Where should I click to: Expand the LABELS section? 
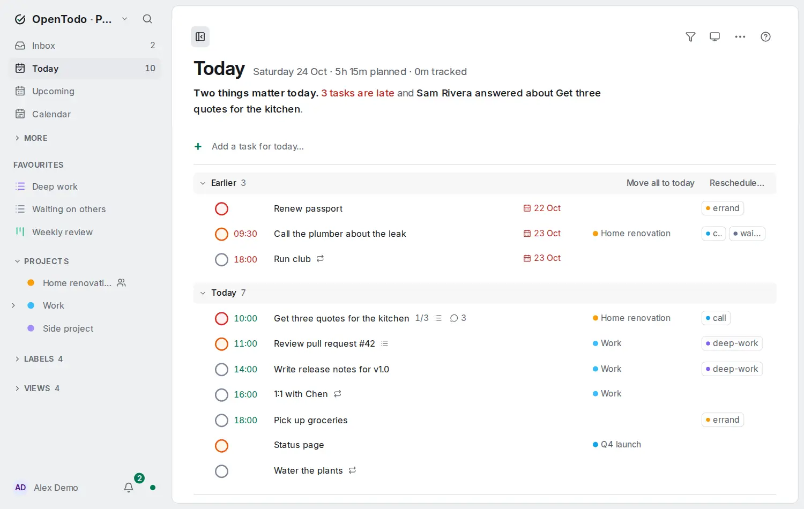click(x=39, y=359)
